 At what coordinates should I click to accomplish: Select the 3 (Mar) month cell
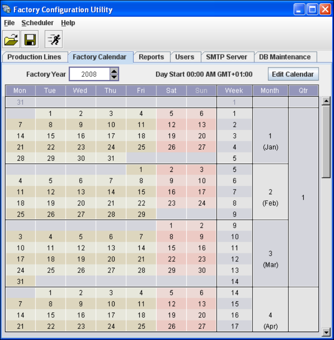pos(270,253)
